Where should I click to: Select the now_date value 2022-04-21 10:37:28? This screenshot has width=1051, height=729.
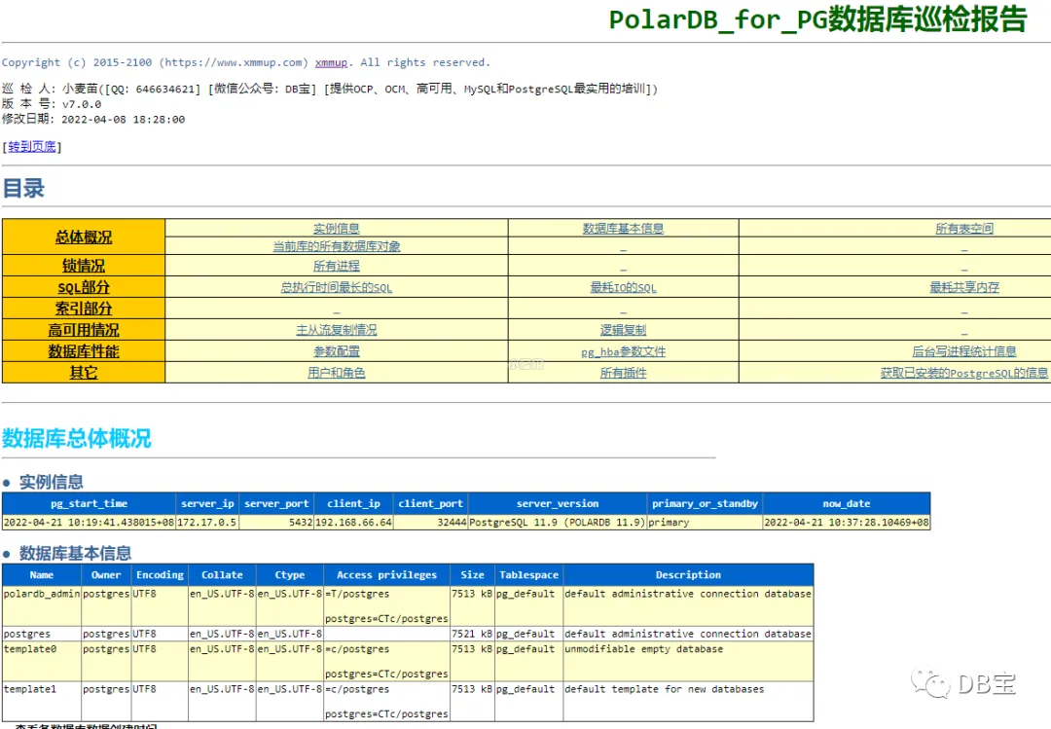point(847,523)
